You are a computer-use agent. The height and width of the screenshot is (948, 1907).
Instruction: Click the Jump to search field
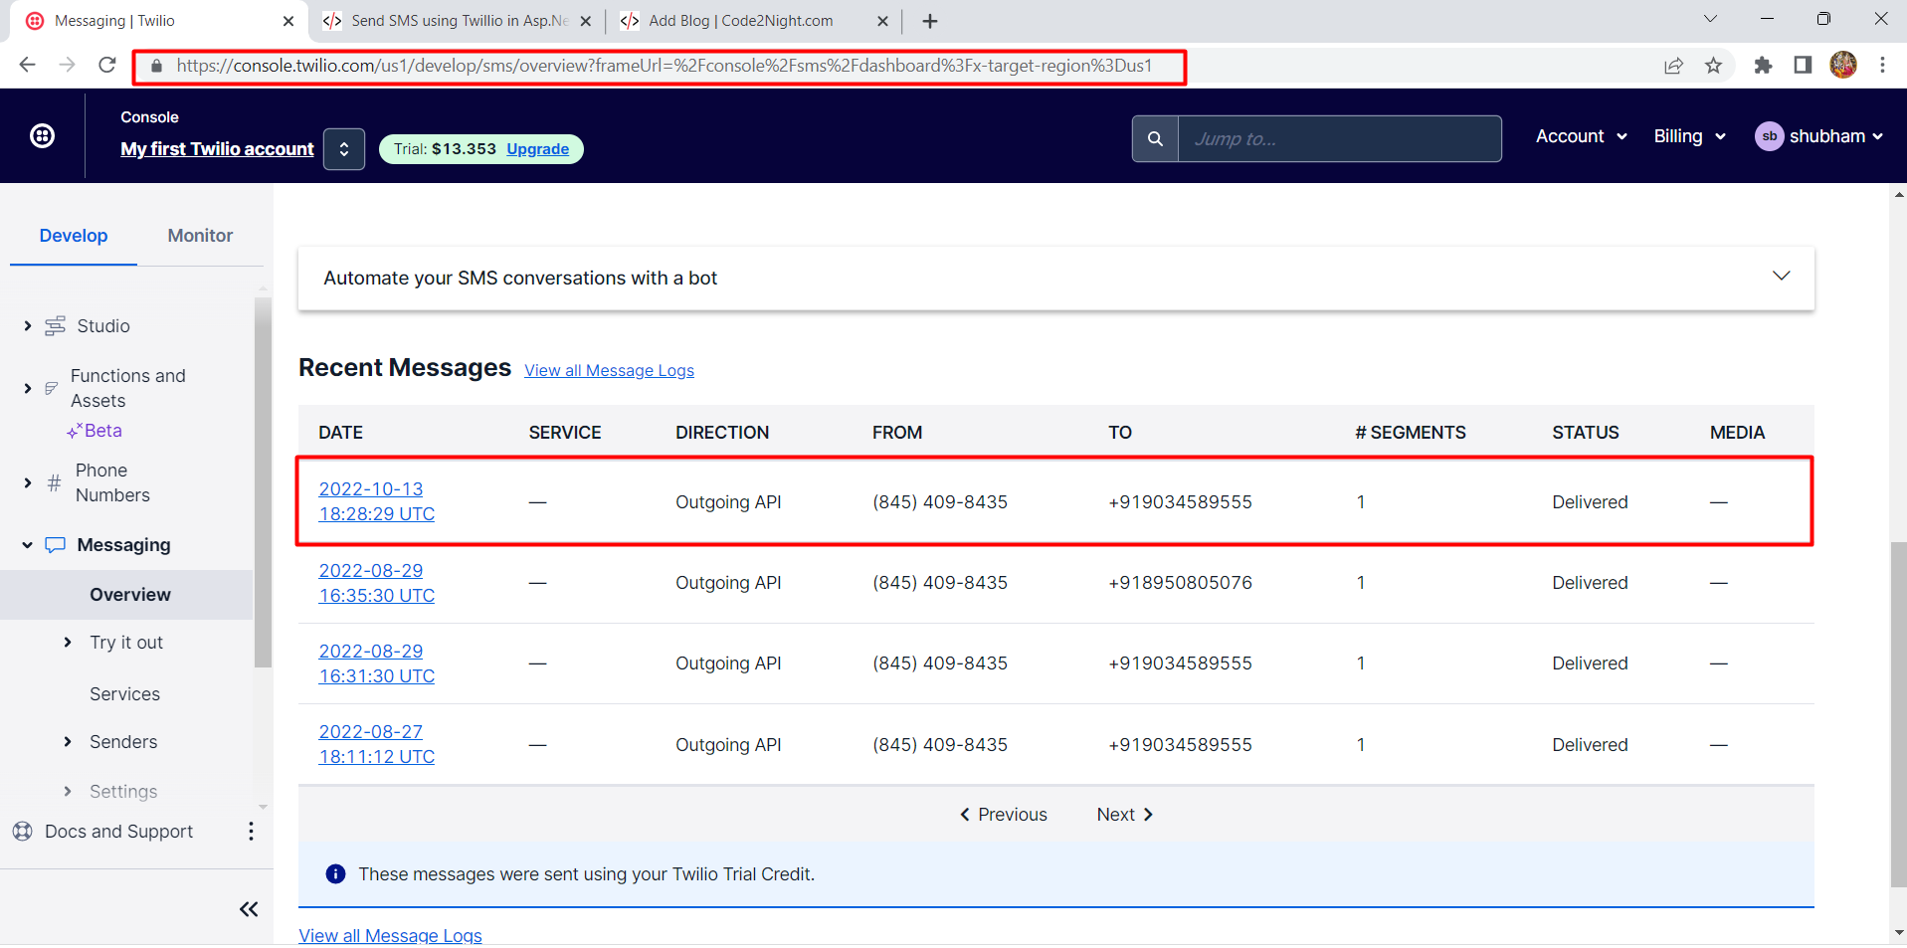tap(1340, 139)
